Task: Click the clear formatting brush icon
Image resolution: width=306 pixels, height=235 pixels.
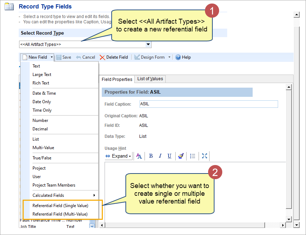Action: tap(181, 156)
